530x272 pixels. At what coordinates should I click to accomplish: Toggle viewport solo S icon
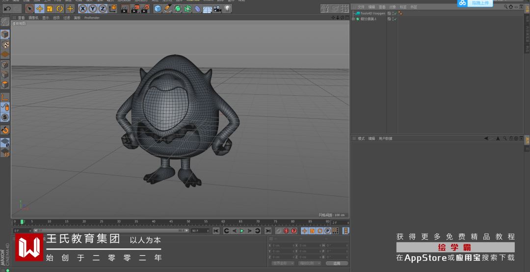(5, 117)
